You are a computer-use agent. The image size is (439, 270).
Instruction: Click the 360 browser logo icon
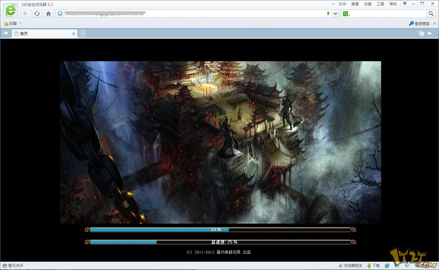click(x=10, y=11)
